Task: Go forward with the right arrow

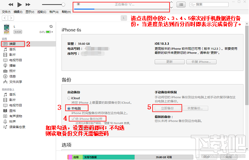Action: [11, 18]
